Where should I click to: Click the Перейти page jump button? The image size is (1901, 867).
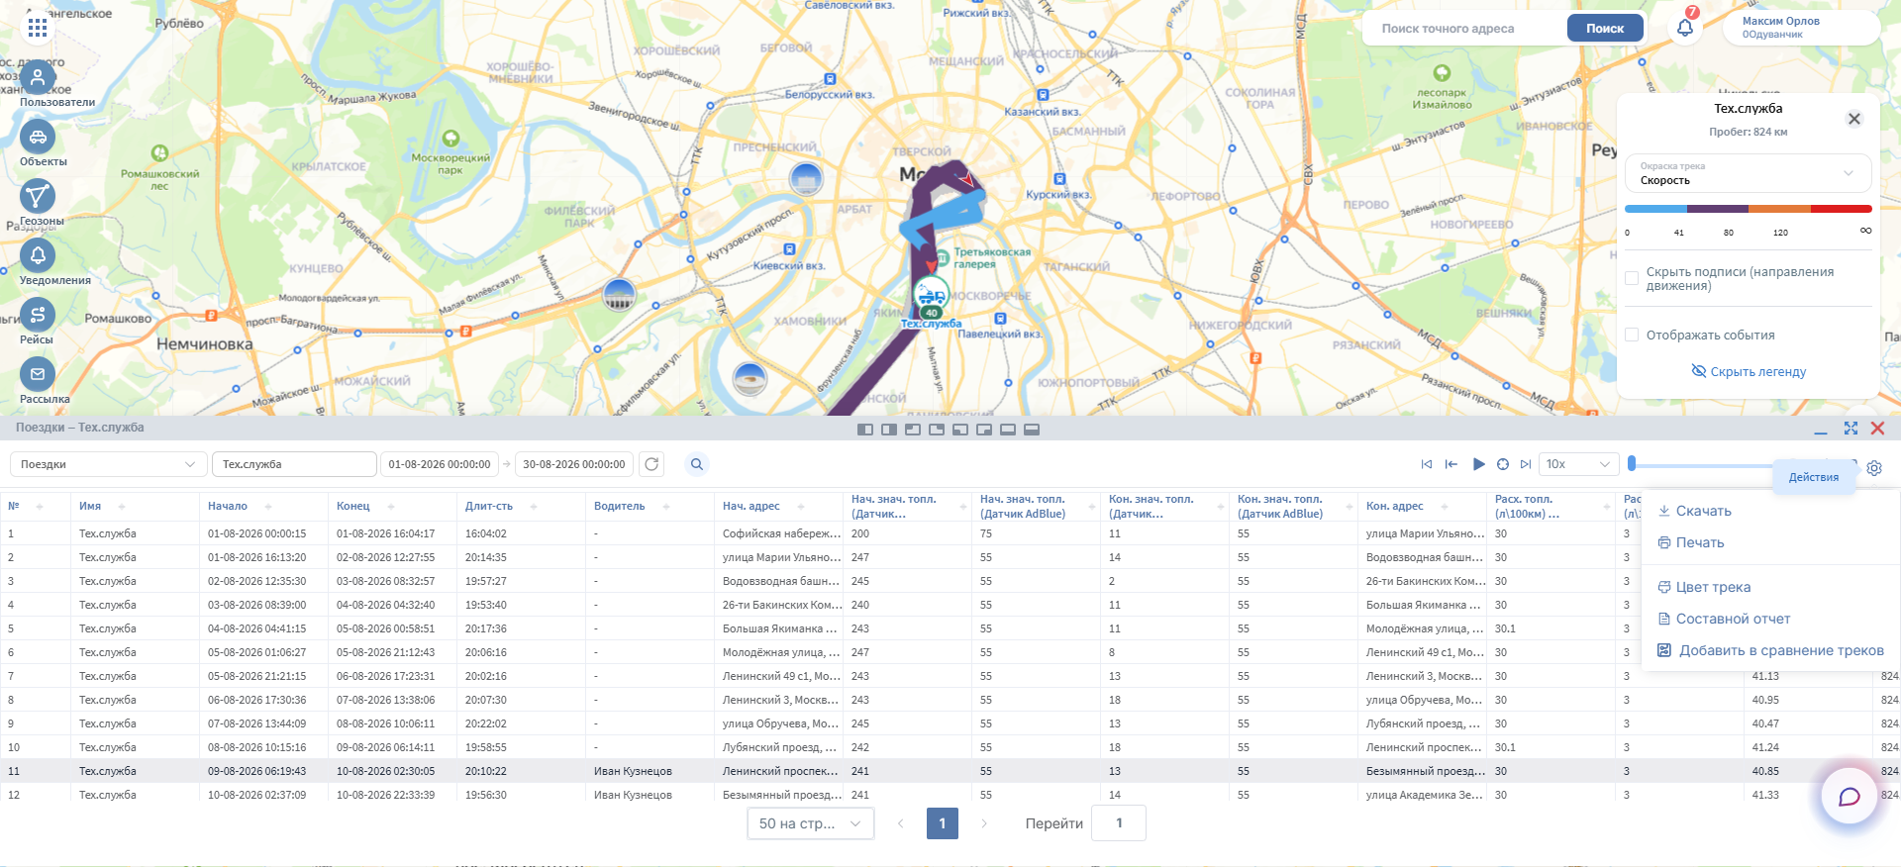pyautogui.click(x=1053, y=823)
